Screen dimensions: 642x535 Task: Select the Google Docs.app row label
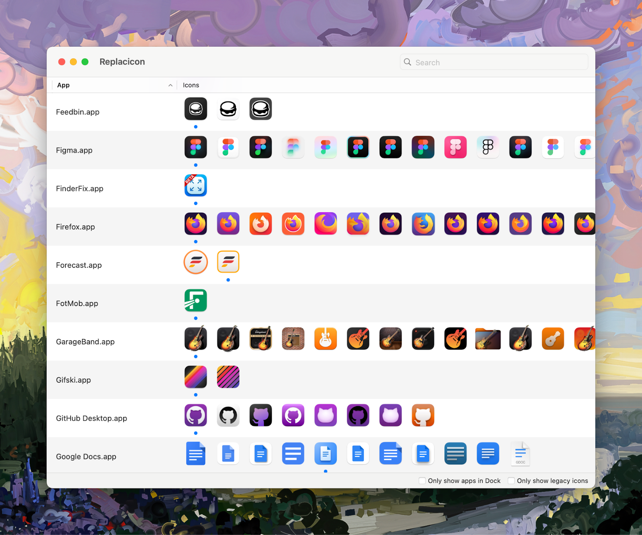coord(86,457)
